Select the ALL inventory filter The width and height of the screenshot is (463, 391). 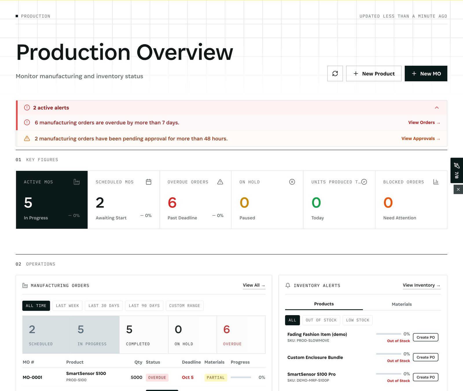[292, 320]
